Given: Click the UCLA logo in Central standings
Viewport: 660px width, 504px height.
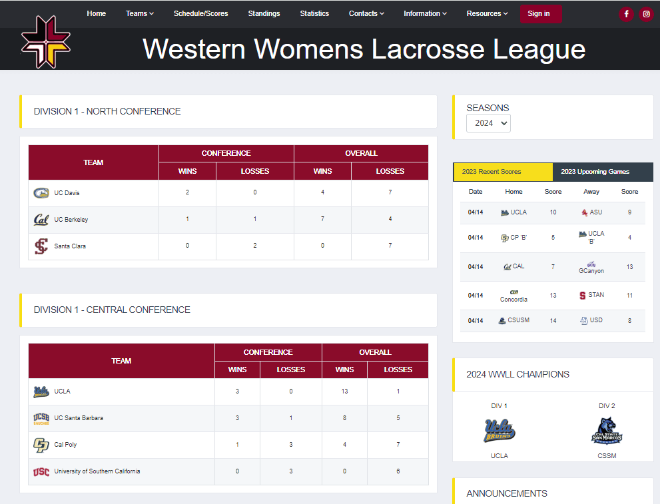Looking at the screenshot, I should [x=41, y=391].
